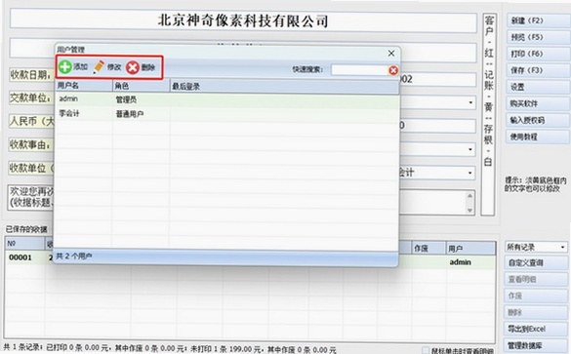
Task: Select the admin user row
Action: point(227,99)
